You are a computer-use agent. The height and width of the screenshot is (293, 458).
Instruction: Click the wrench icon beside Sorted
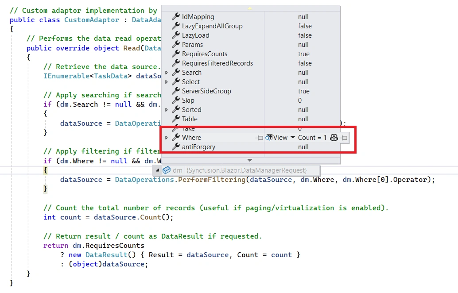point(175,110)
